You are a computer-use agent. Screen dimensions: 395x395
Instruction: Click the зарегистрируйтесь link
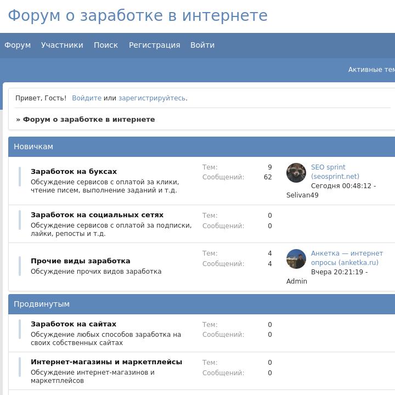[x=152, y=98]
